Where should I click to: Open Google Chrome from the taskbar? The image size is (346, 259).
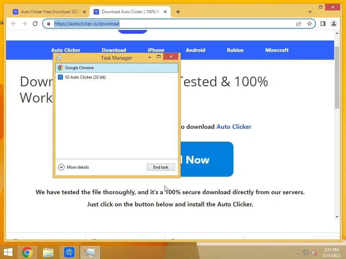(x=27, y=252)
